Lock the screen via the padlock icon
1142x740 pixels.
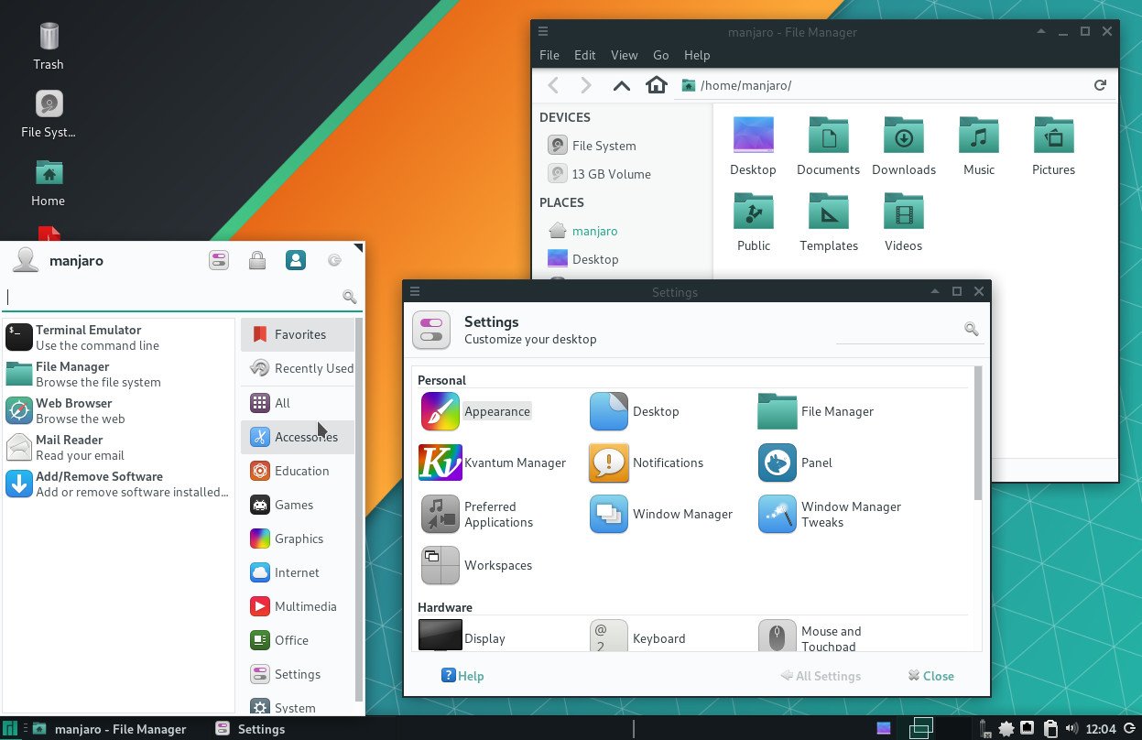pyautogui.click(x=257, y=260)
